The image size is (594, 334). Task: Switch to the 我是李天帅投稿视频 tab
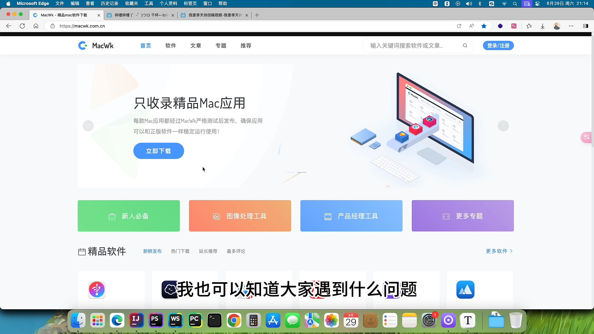[215, 15]
